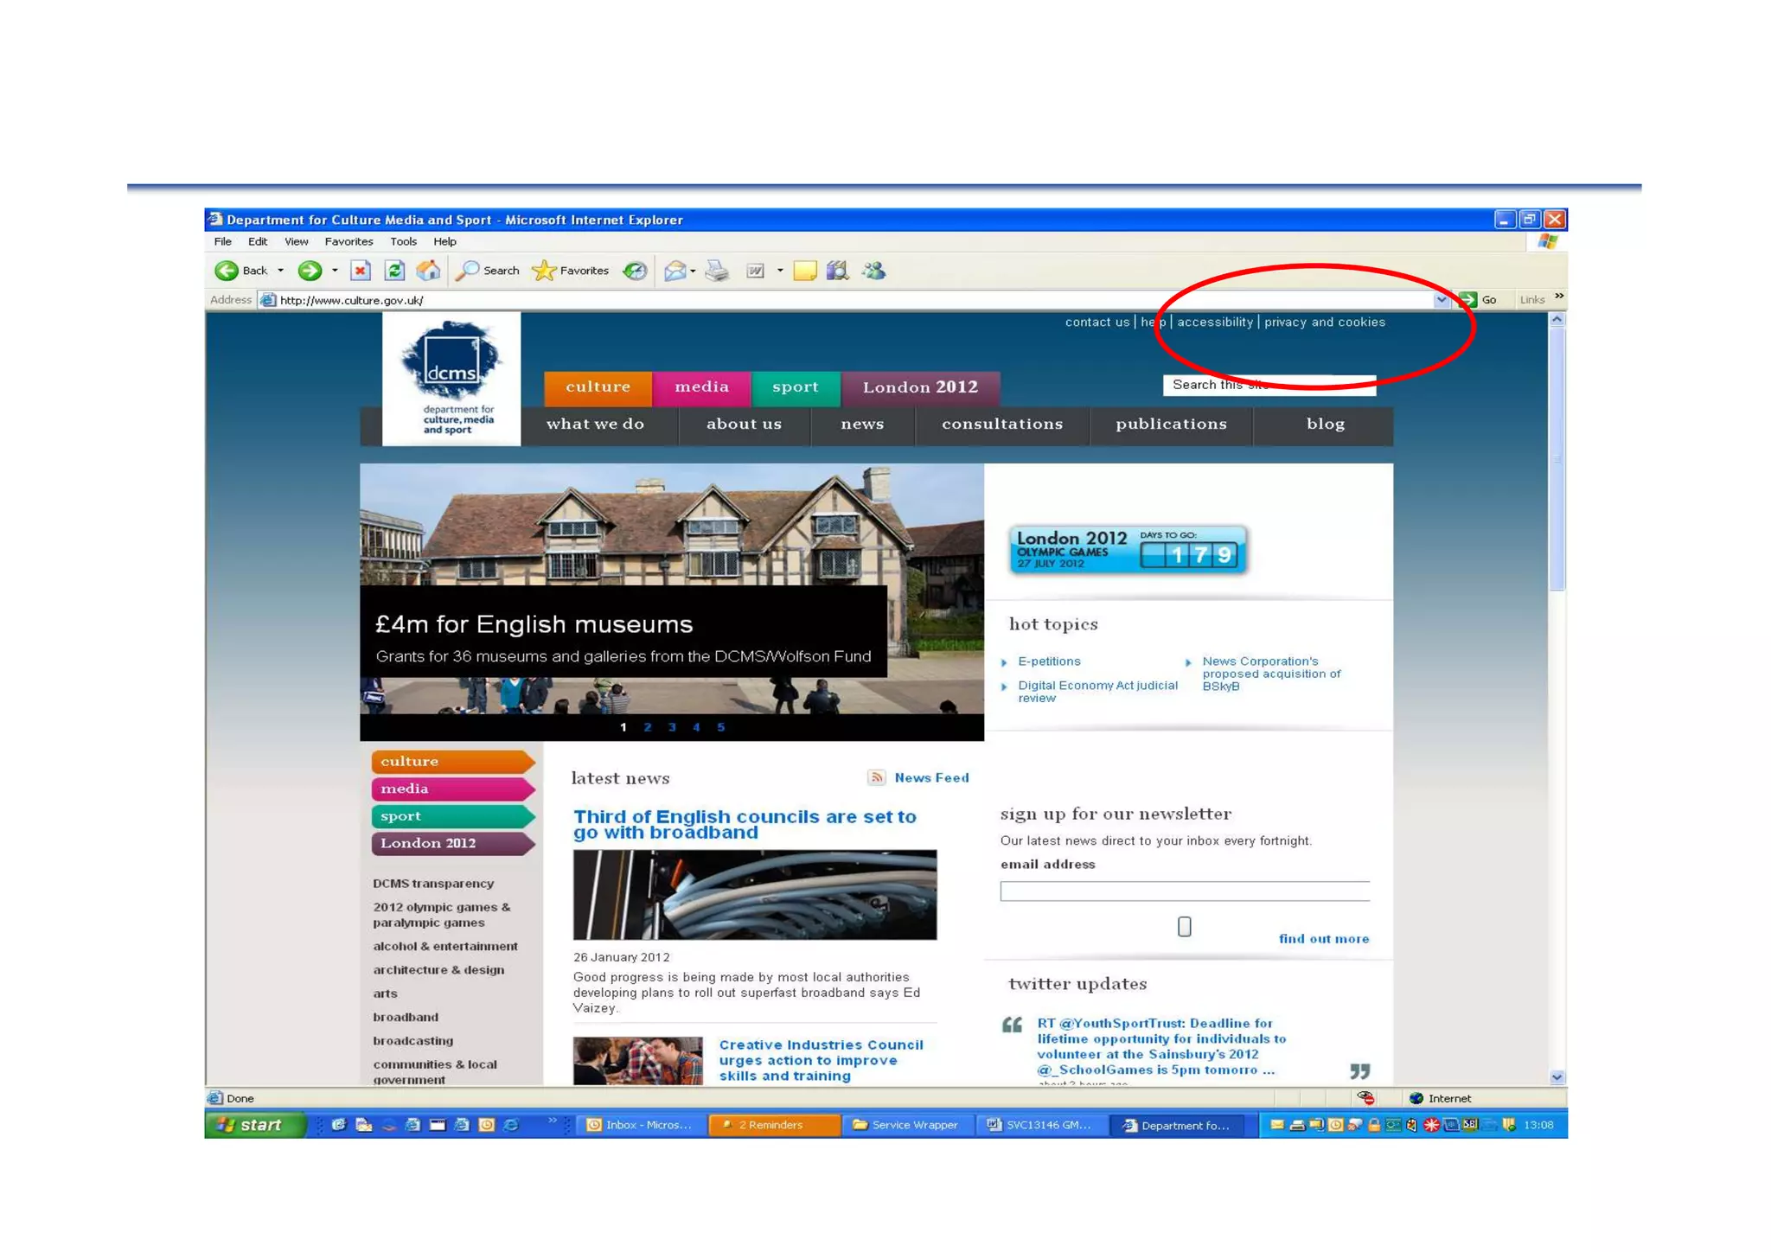Click the News Feed RSS icon
Viewport: 1771px width, 1252px height.
pyautogui.click(x=876, y=777)
